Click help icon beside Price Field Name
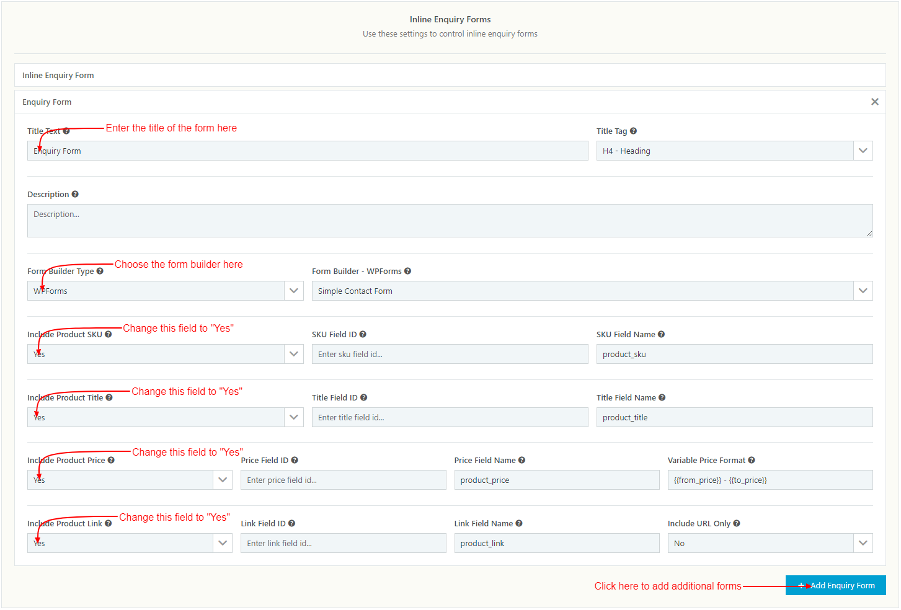 click(x=522, y=461)
